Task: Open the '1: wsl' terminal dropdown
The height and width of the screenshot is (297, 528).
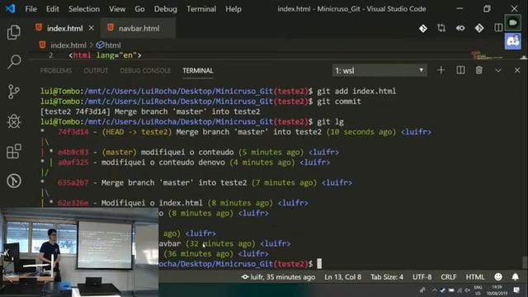Action: (x=379, y=70)
